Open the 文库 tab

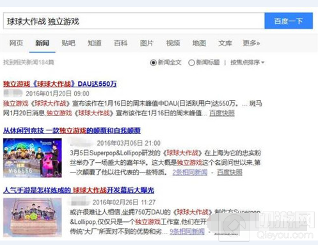tap(225, 43)
